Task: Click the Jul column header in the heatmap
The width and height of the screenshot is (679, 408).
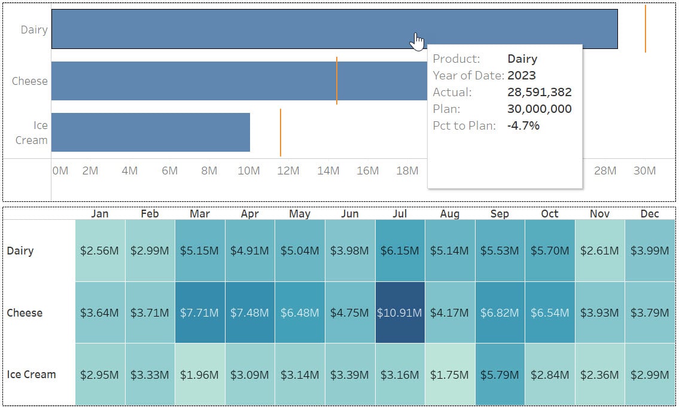Action: (x=400, y=213)
